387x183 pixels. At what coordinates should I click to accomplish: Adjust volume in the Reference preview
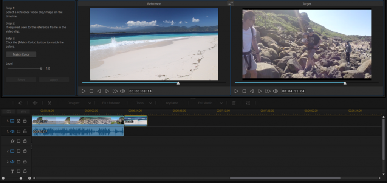(x=122, y=91)
